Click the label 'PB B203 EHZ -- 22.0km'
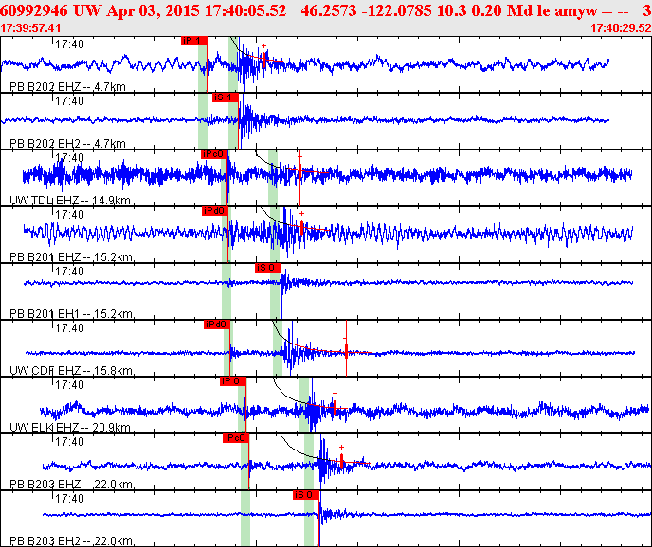Viewport: 652px width, 547px height. (x=71, y=485)
